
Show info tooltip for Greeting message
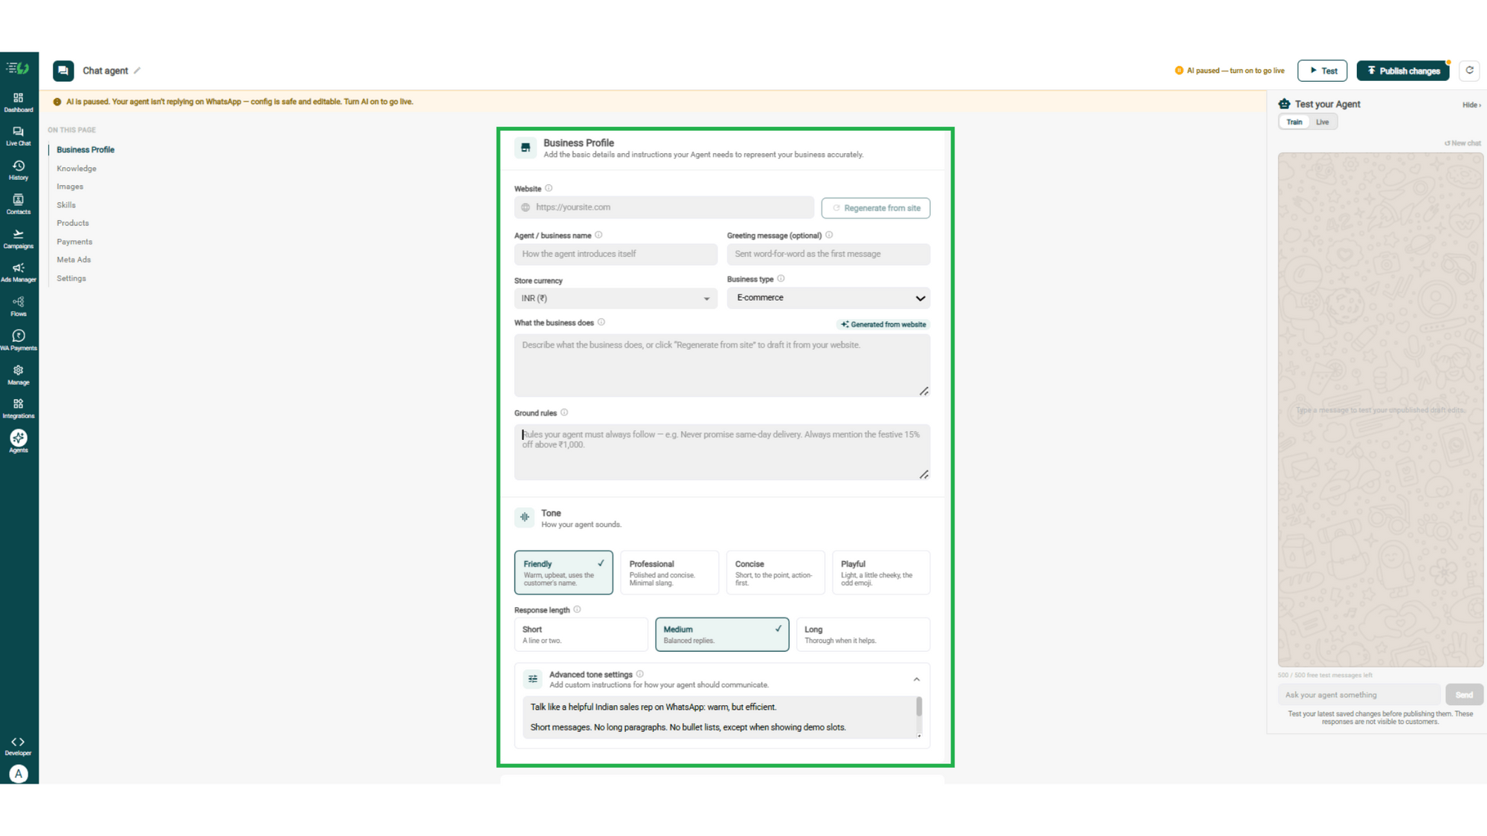pos(829,236)
